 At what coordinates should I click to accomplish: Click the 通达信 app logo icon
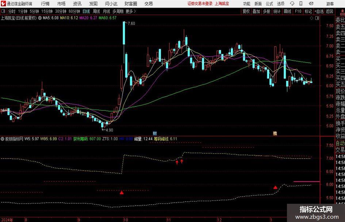coord(3,4)
